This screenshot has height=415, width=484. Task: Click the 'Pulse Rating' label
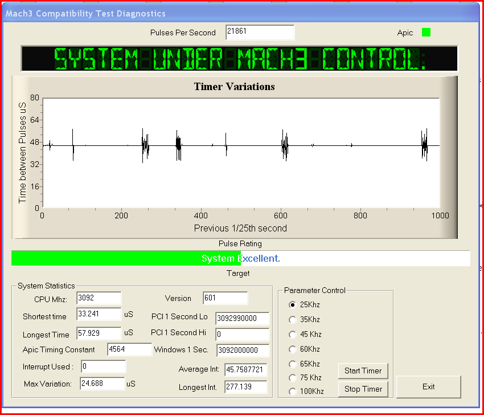coord(240,244)
